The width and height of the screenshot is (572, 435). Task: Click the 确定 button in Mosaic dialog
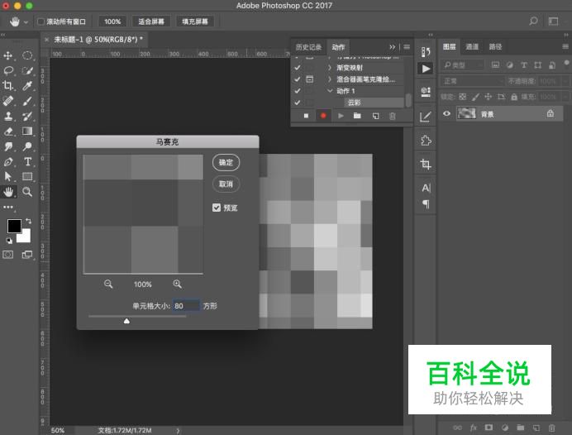(x=226, y=162)
